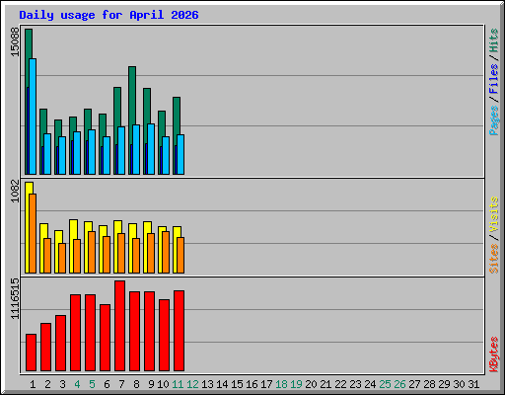Viewport: 505px width, 395px height.
Task: Select the day 11 red KBytes bar
Action: pyautogui.click(x=179, y=331)
